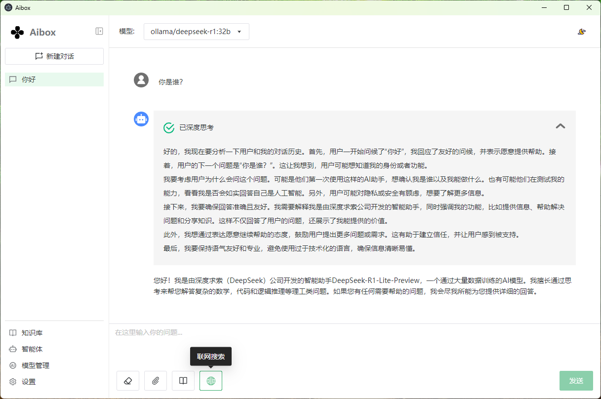Click the user avatar beside 你是谁?

[141, 80]
